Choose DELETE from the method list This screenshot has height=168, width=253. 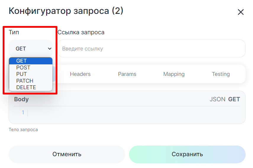click(x=26, y=87)
